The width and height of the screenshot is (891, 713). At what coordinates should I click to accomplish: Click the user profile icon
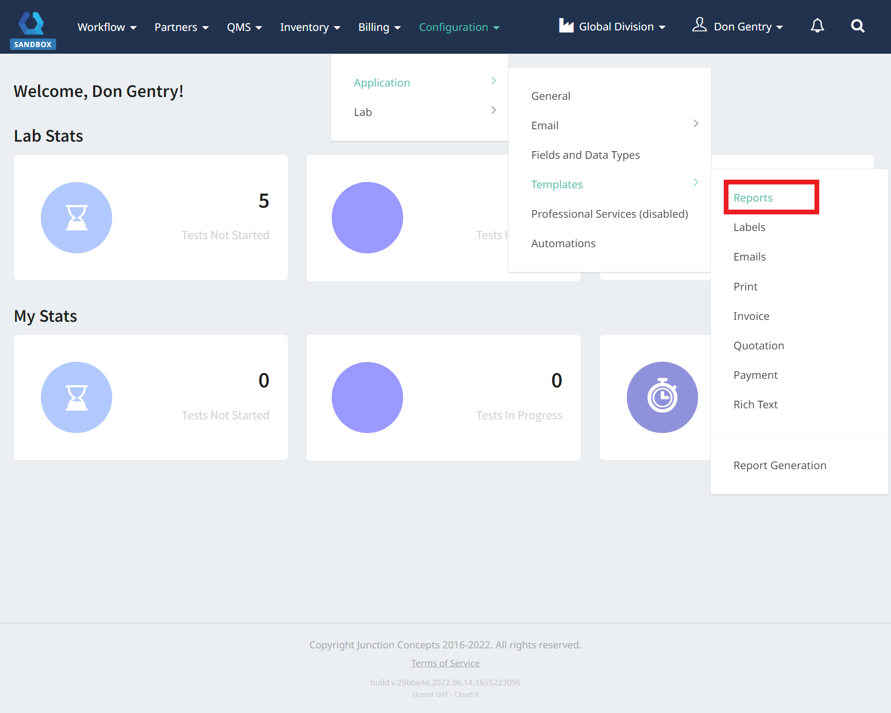tap(699, 25)
